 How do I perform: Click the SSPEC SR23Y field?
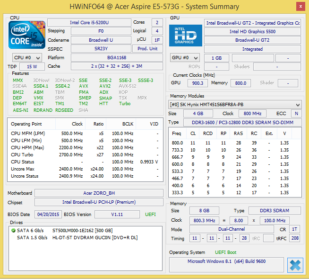(101, 49)
